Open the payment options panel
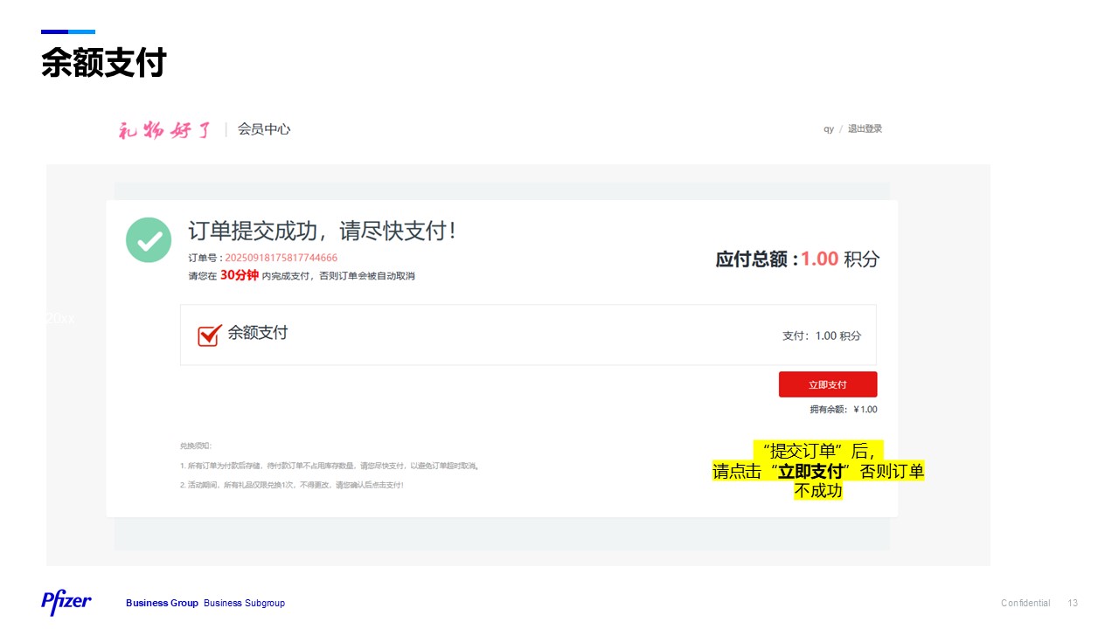This screenshot has height=629, width=1119. coord(527,335)
